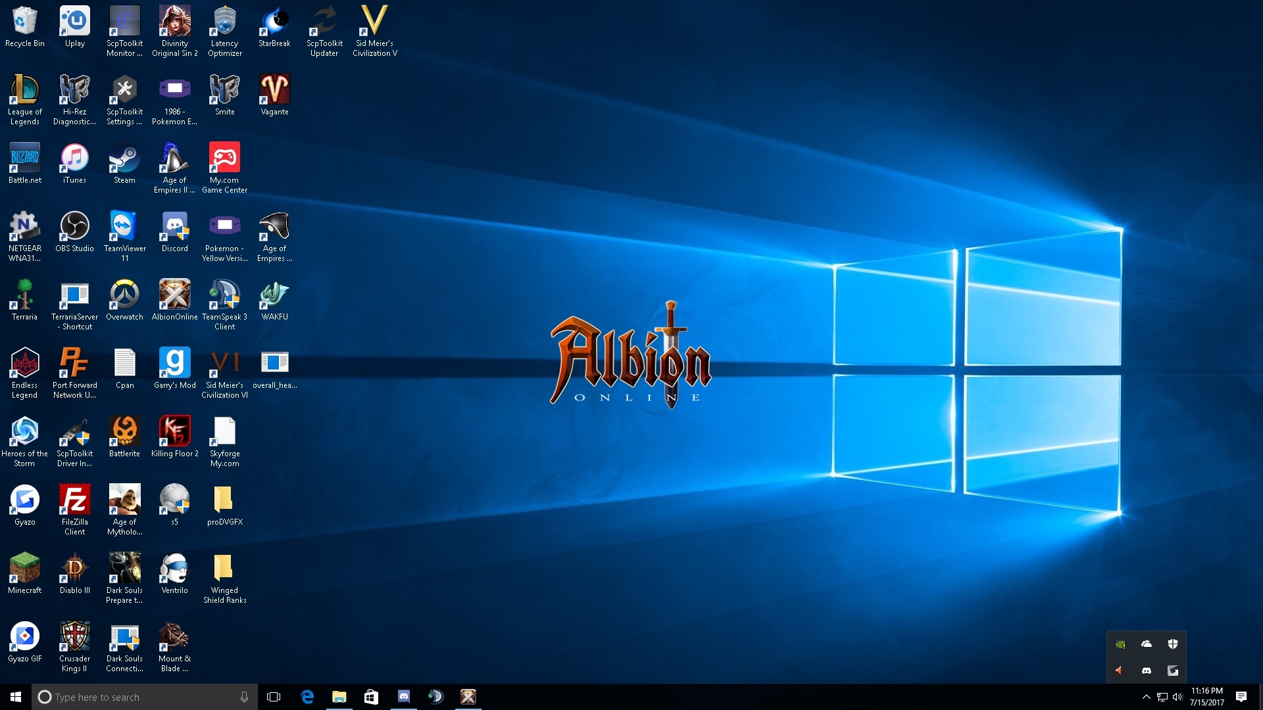Click the NVIDIA icon in tray overflow
The image size is (1263, 710).
tap(1120, 644)
